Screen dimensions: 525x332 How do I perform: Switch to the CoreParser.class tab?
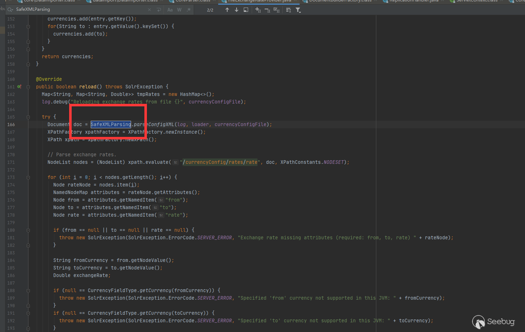pos(192,1)
